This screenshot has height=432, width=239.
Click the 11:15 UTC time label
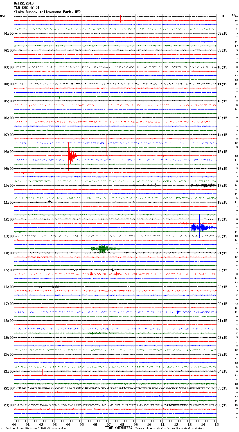tap(222, 84)
